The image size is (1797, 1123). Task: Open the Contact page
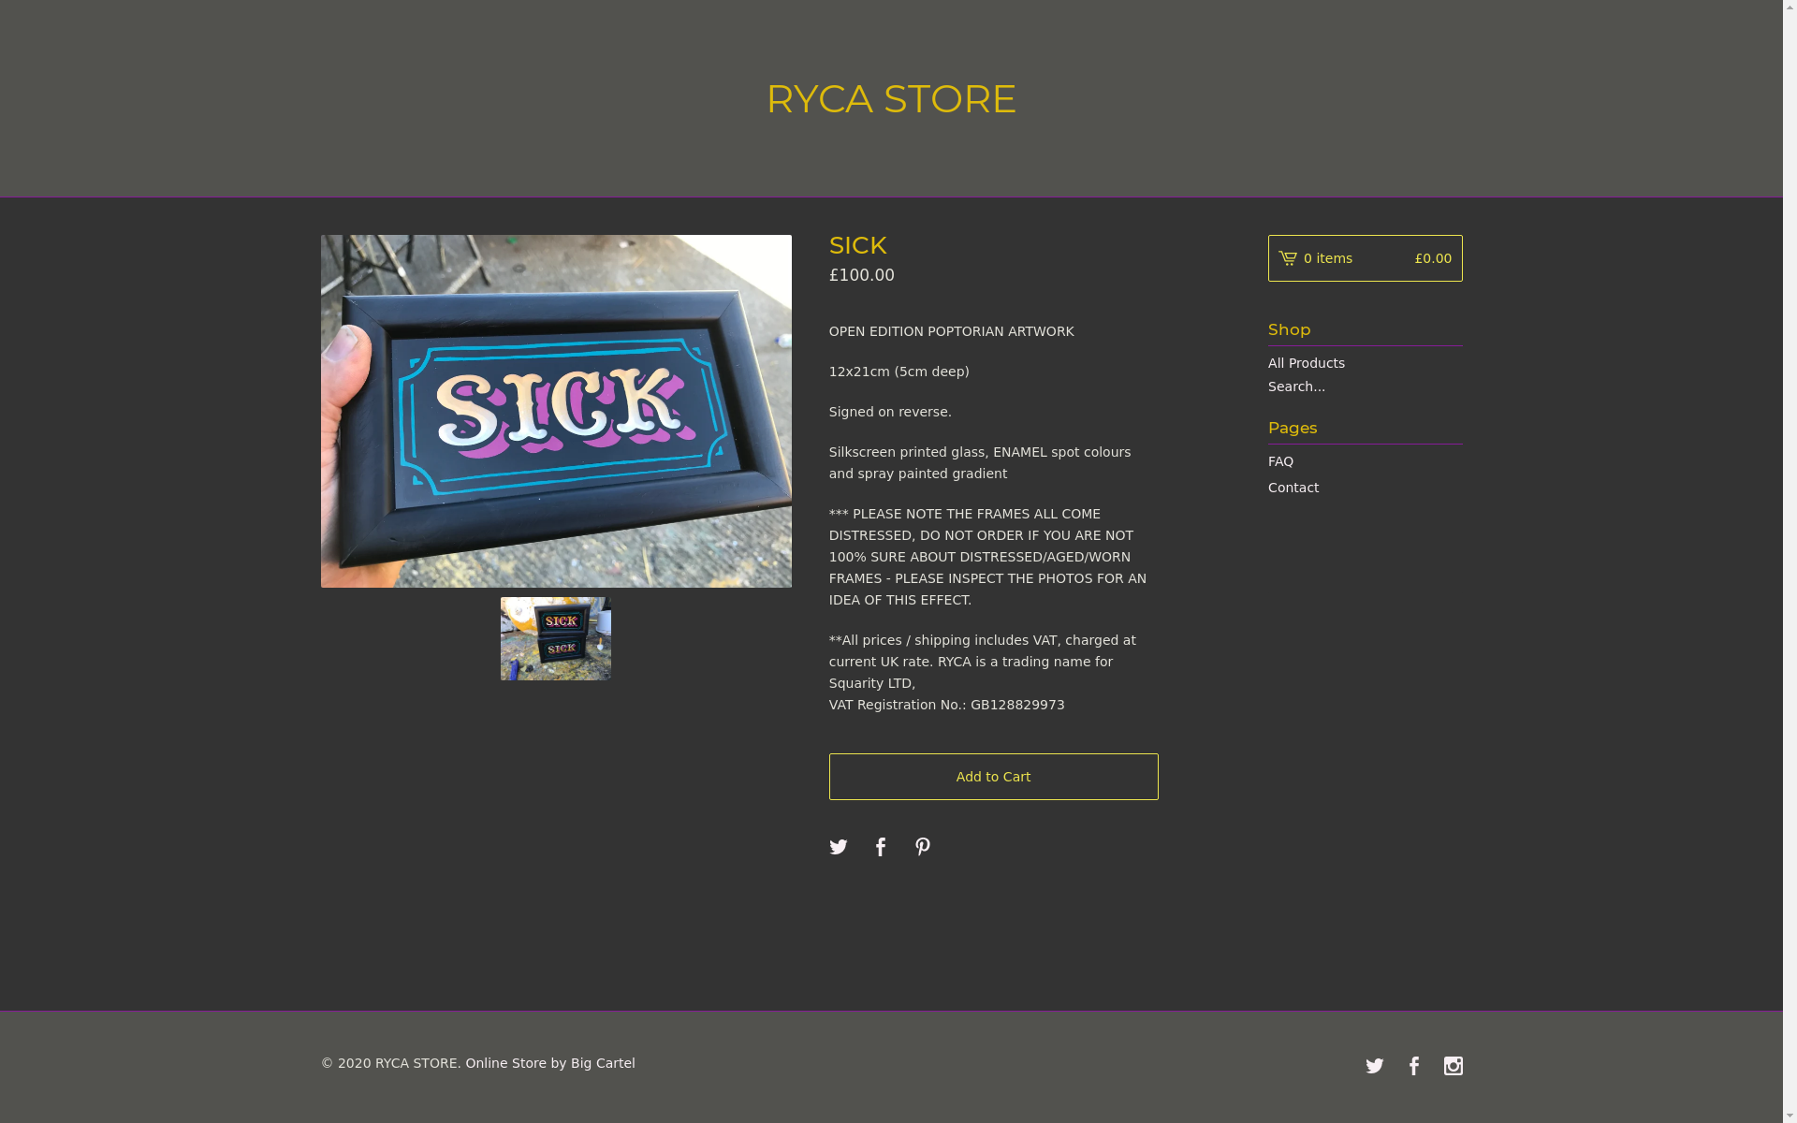(1293, 488)
